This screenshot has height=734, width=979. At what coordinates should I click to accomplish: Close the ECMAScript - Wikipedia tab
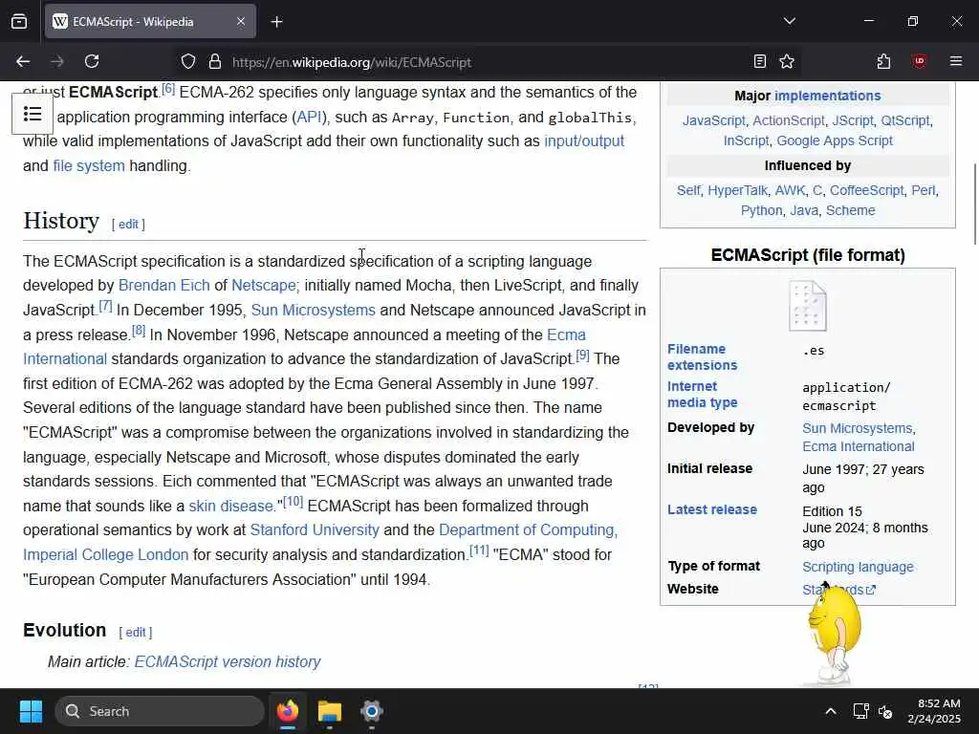[241, 22]
